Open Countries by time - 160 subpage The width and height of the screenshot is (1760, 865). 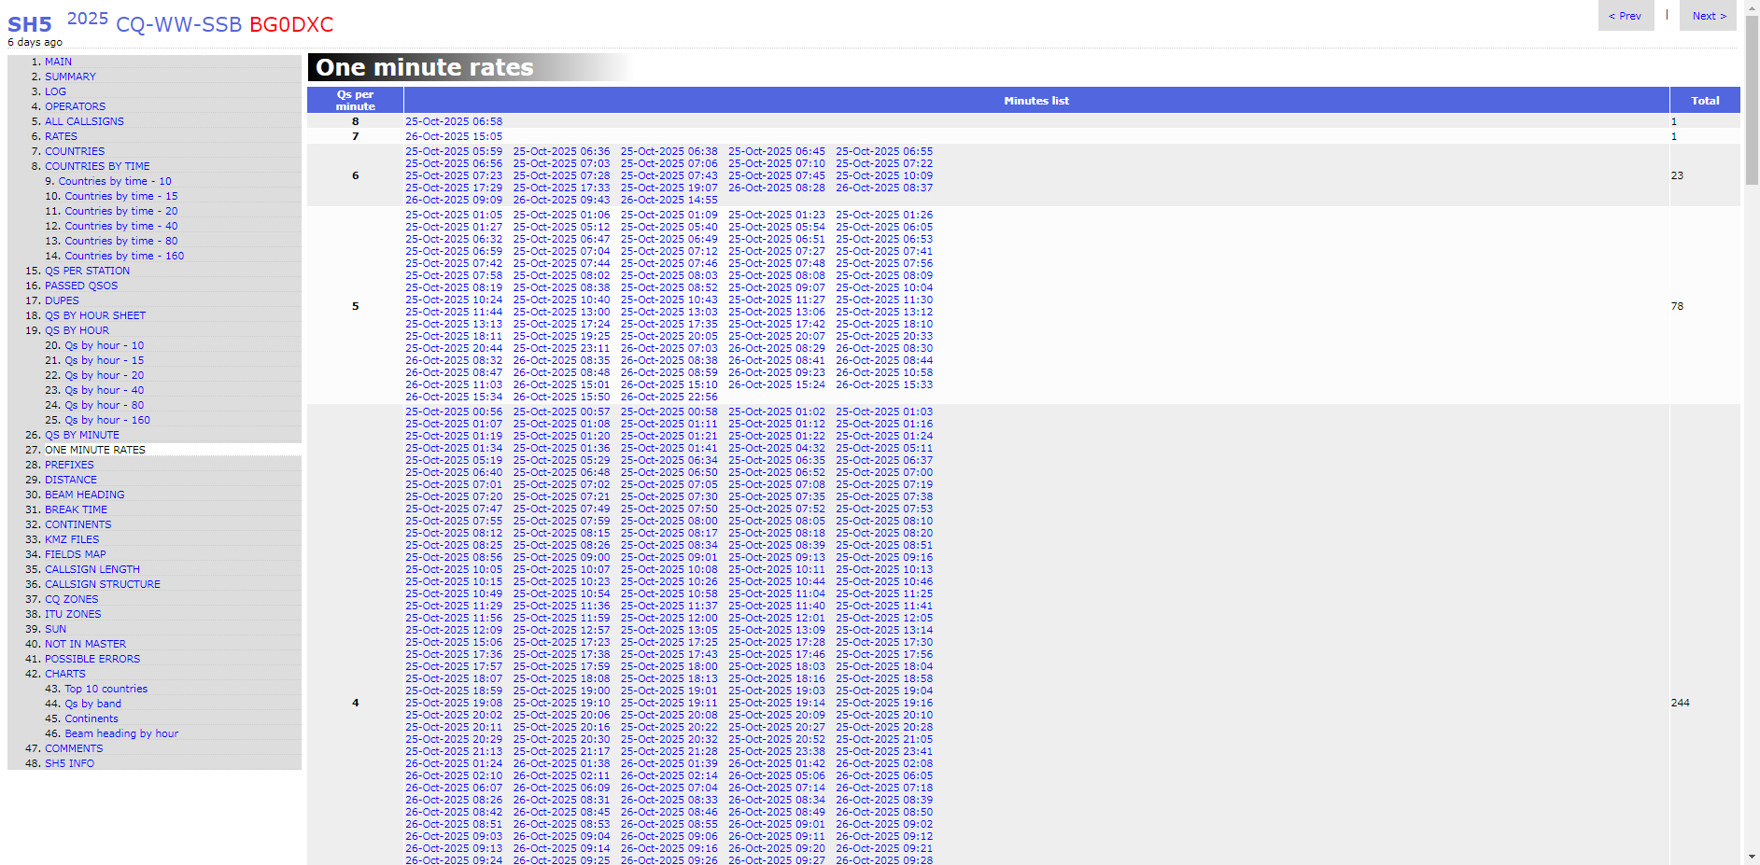click(124, 256)
